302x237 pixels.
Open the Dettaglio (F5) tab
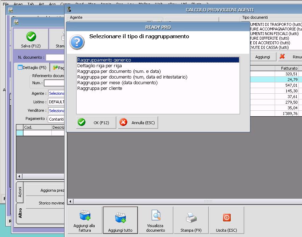pos(32,68)
